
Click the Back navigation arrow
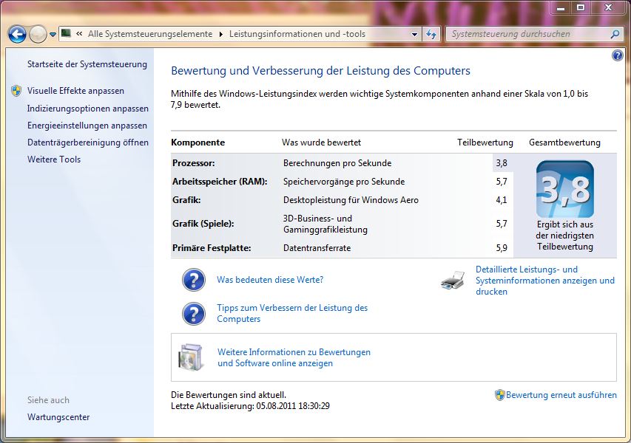point(17,34)
